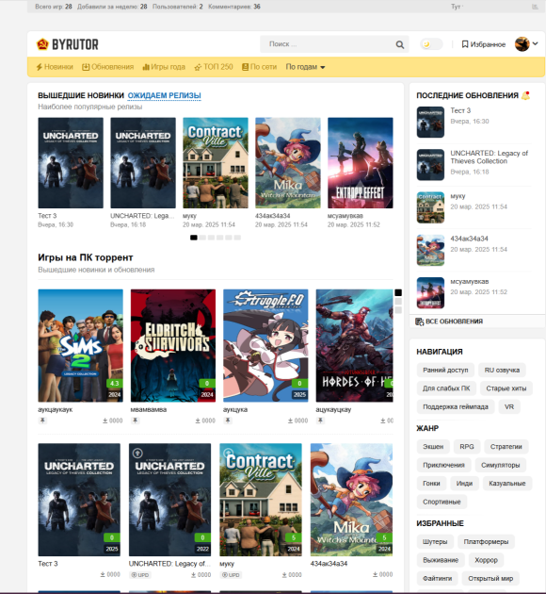
Task: Open Eldritch Survivors game card
Action: tap(173, 345)
